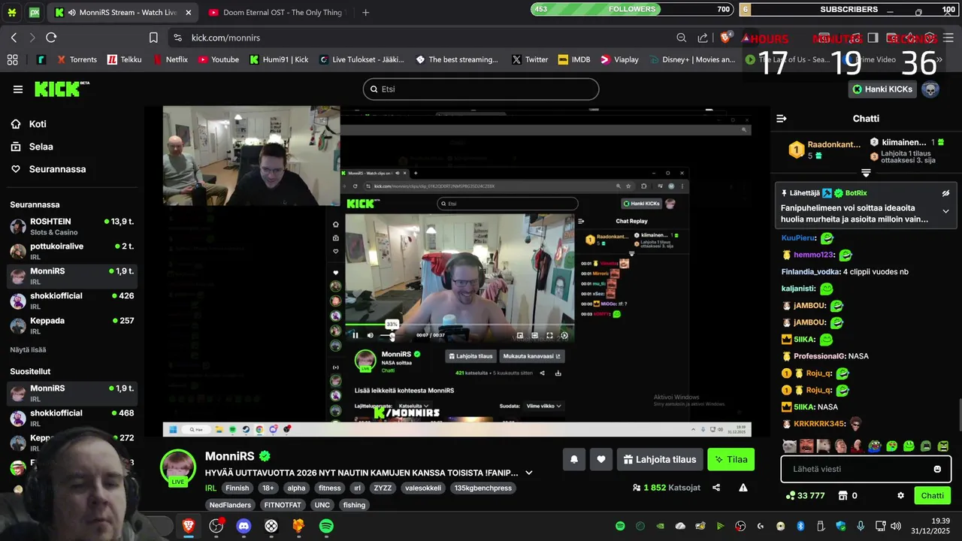Click the Lahjoita tilaus button
Image resolution: width=962 pixels, height=541 pixels.
click(660, 459)
